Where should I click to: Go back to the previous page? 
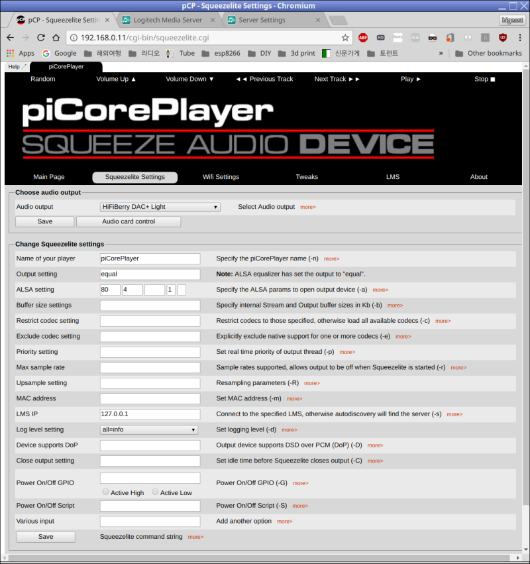[11, 37]
